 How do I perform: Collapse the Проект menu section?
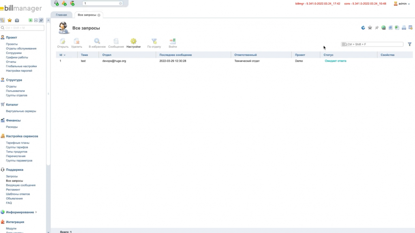11,38
